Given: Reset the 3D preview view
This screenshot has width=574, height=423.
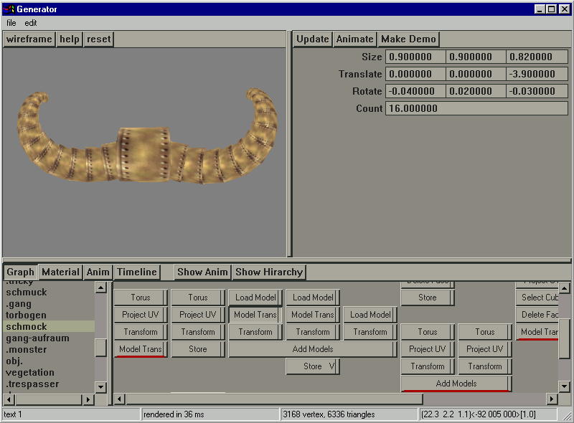Looking at the screenshot, I should tap(99, 39).
